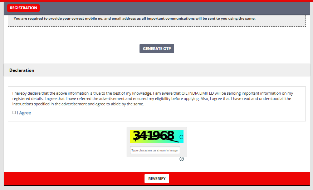Click 'OIL INDIA LIMITED' in the declaration
This screenshot has width=313, height=190.
click(x=196, y=93)
